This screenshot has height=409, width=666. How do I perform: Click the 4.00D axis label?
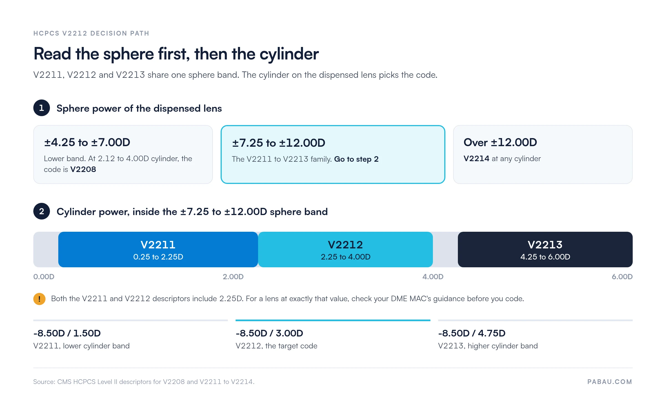click(x=433, y=277)
